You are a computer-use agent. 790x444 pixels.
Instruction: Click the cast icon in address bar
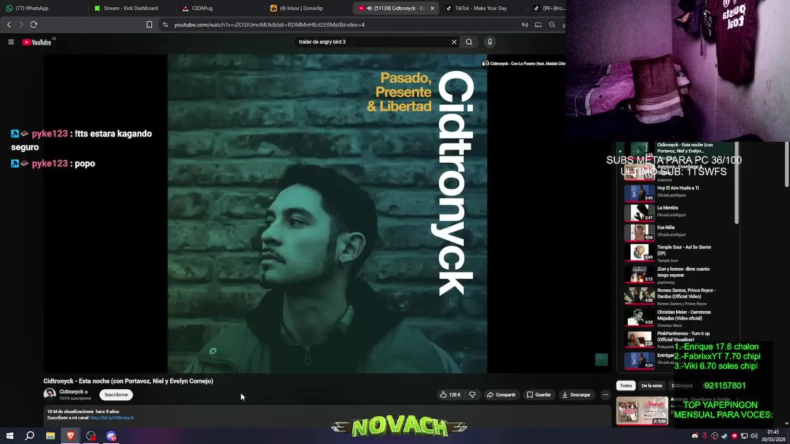[525, 25]
